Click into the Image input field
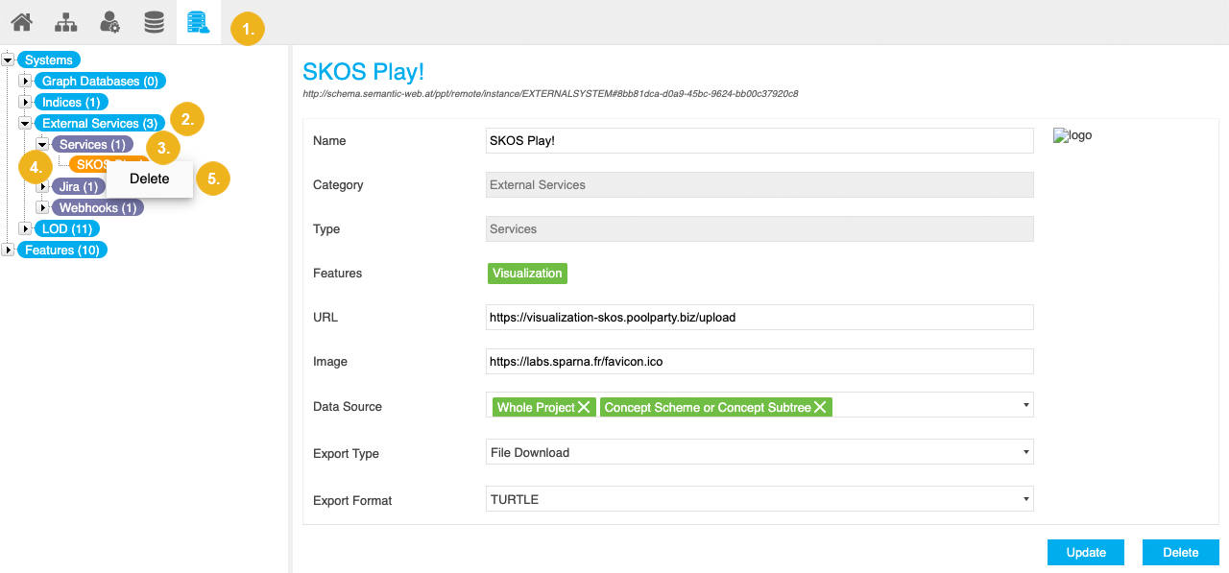This screenshot has width=1229, height=573. click(x=759, y=361)
